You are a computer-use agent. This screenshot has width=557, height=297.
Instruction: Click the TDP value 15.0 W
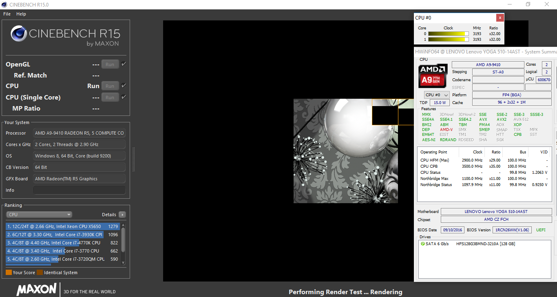[x=440, y=103]
